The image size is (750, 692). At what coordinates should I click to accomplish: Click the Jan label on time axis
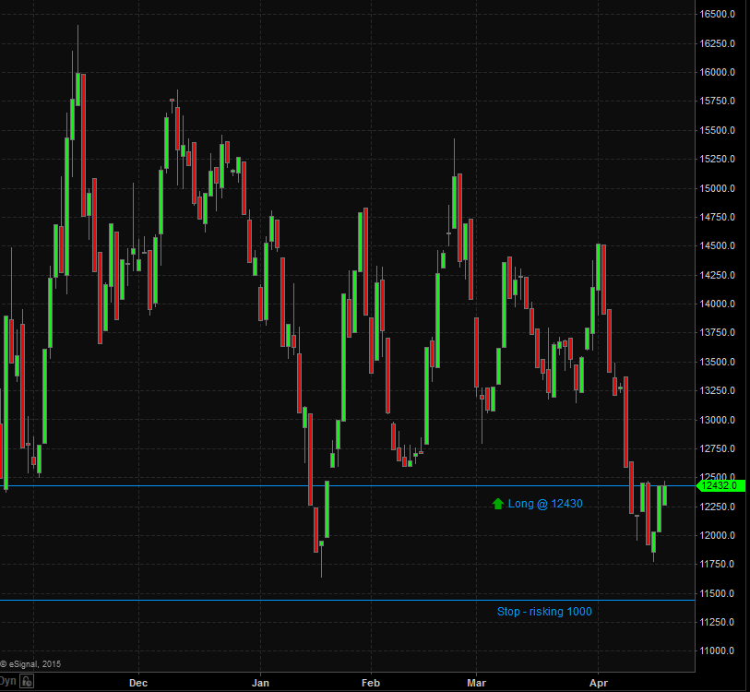[x=260, y=683]
